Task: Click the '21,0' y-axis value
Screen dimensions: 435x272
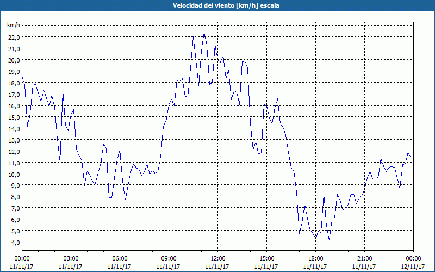Action: coord(15,49)
